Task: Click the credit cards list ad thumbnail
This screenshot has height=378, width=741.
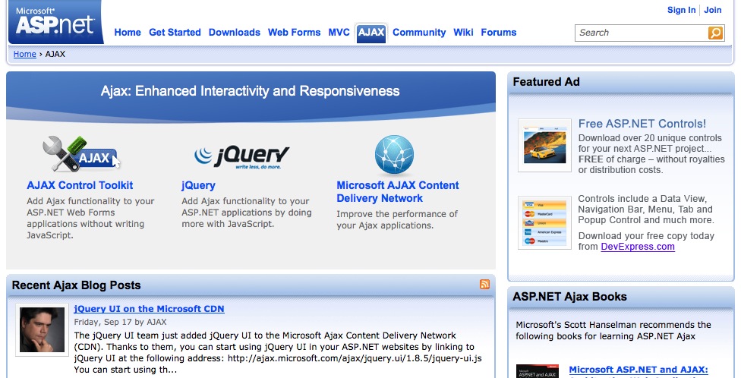Action: coord(544,222)
